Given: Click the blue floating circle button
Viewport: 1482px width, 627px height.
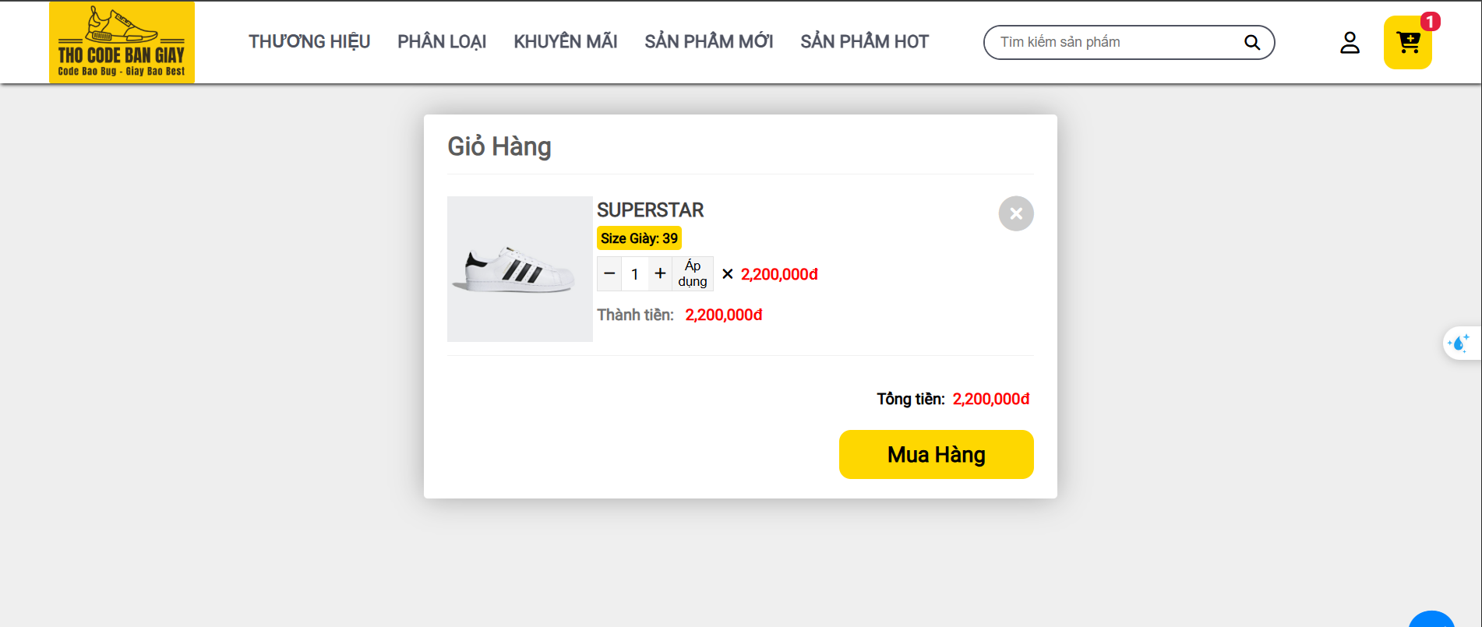Looking at the screenshot, I should pyautogui.click(x=1432, y=621).
